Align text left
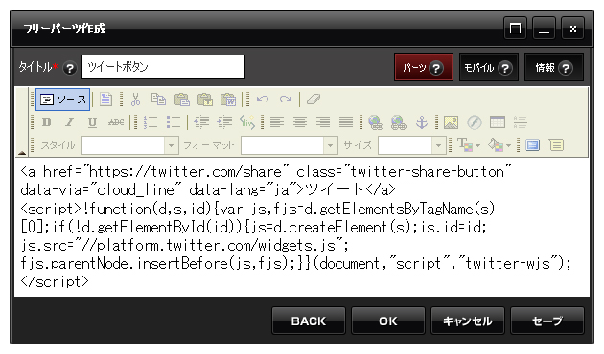This screenshot has height=354, width=604. pos(276,122)
